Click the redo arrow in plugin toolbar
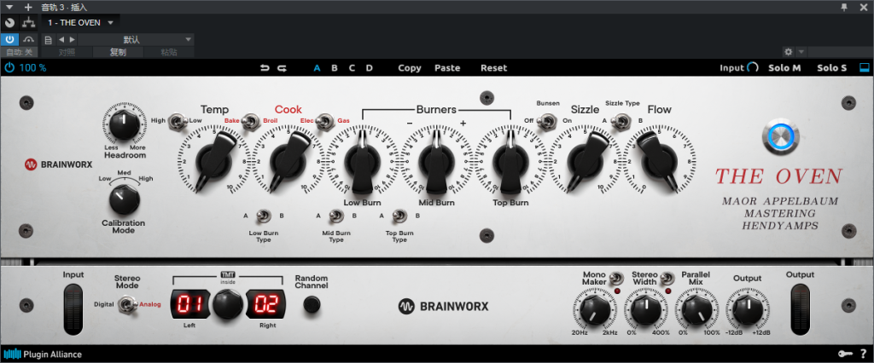874x363 pixels. point(282,68)
